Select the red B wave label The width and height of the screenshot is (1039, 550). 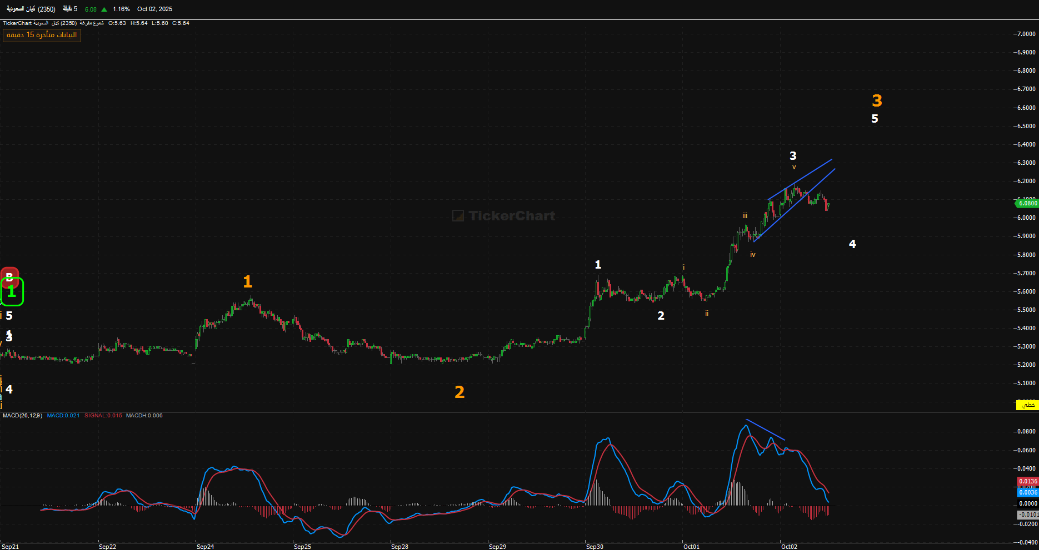(9, 276)
